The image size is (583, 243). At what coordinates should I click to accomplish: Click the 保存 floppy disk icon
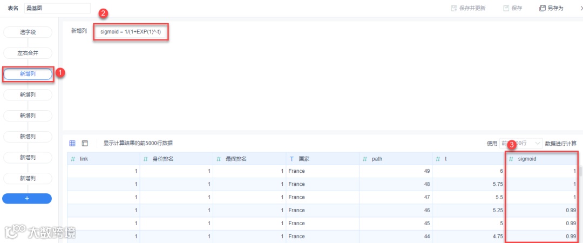[x=506, y=8]
